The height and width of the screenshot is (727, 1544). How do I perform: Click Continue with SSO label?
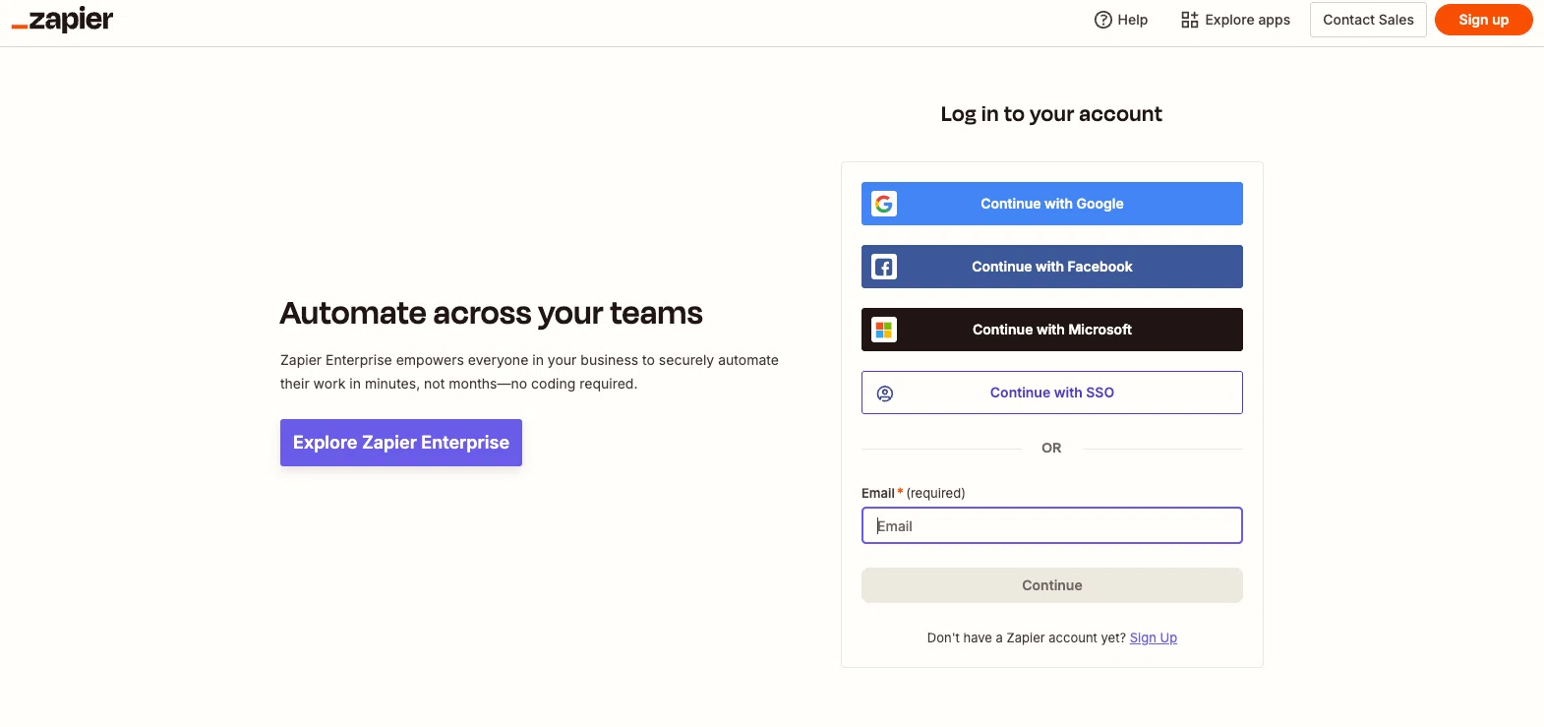[x=1052, y=393]
